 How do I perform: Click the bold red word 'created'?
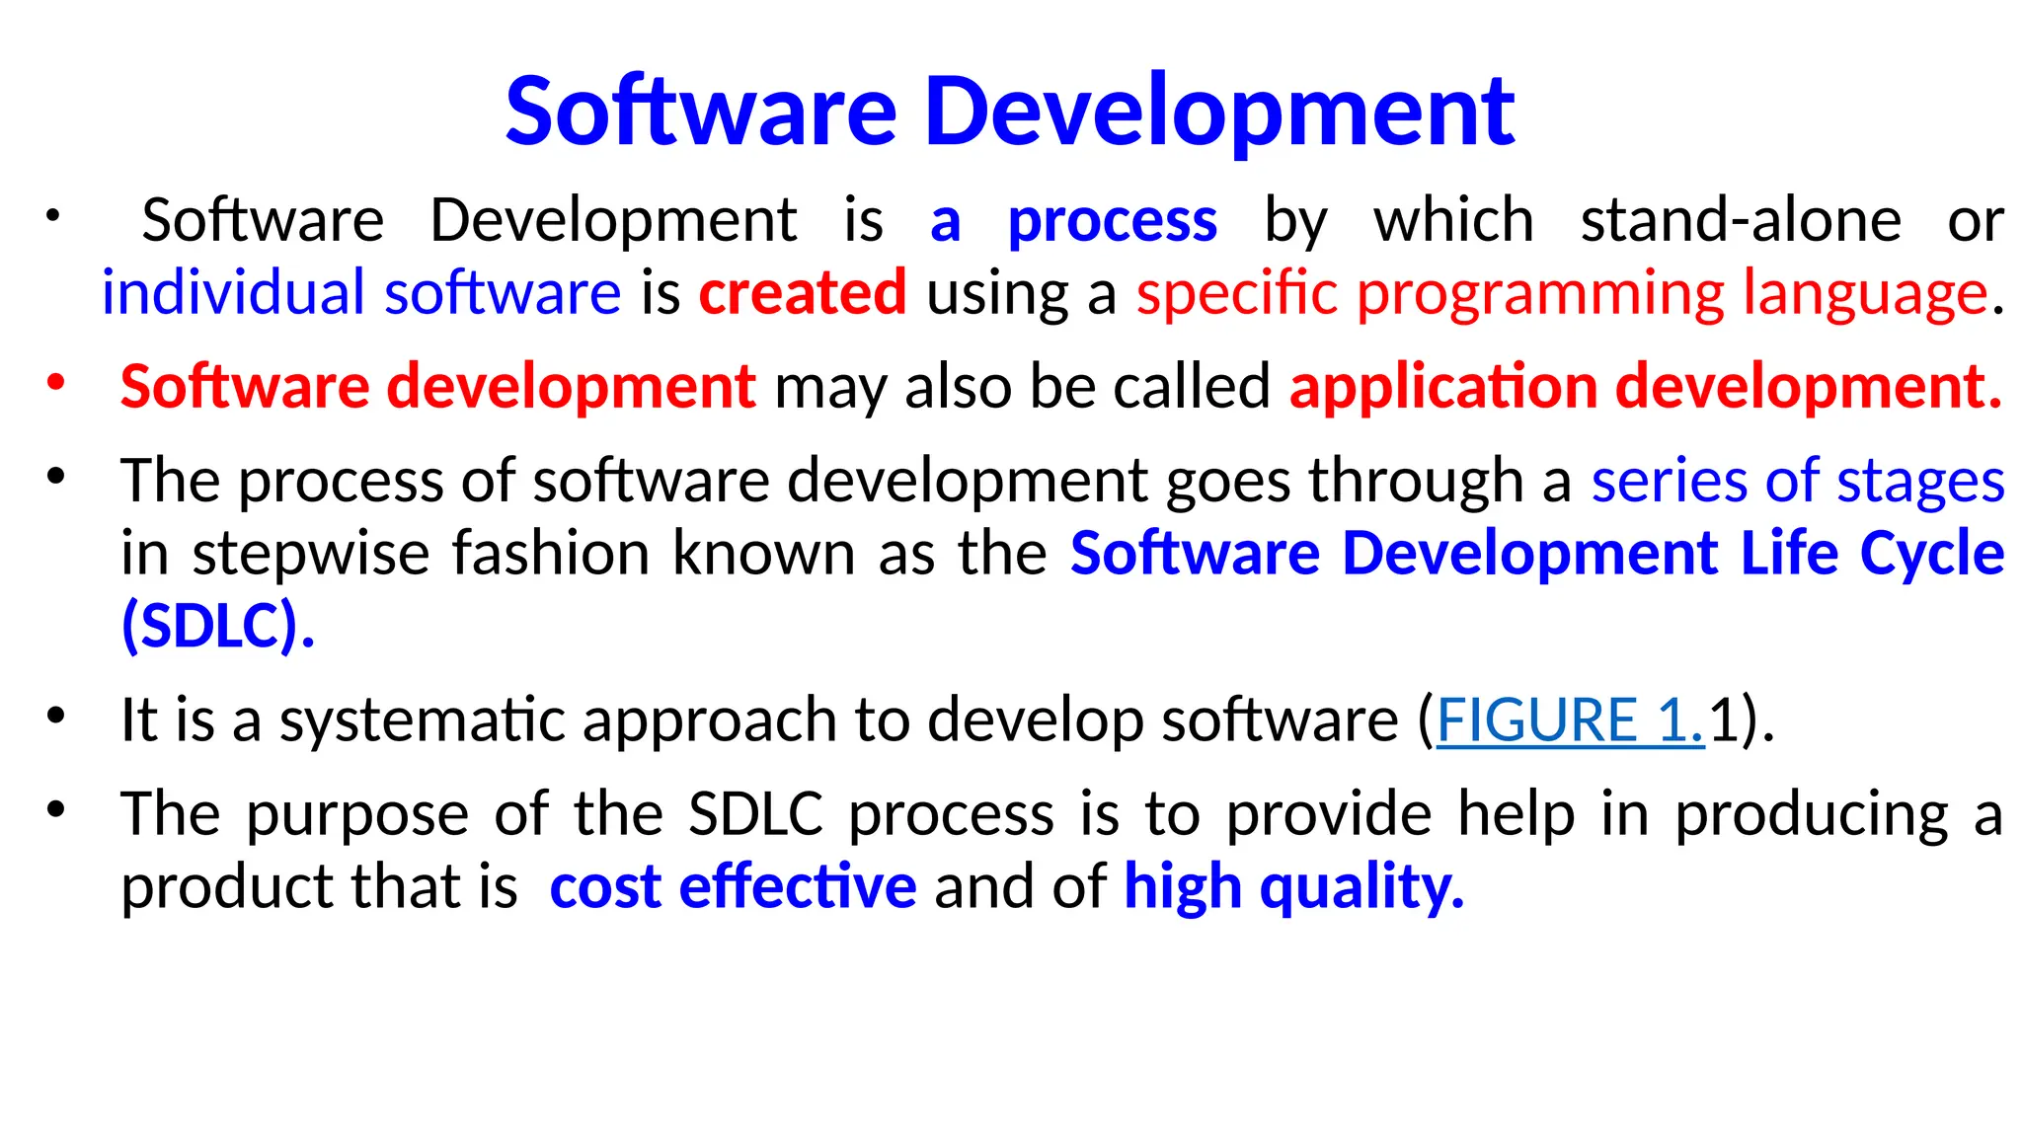point(802,293)
